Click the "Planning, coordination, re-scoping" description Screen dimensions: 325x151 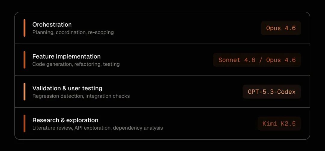point(73,32)
